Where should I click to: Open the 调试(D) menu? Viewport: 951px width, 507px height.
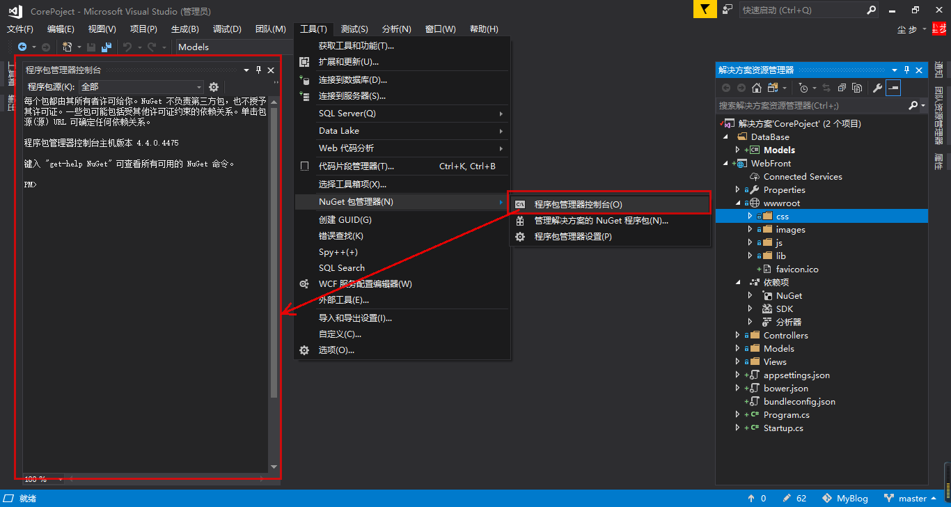[227, 29]
